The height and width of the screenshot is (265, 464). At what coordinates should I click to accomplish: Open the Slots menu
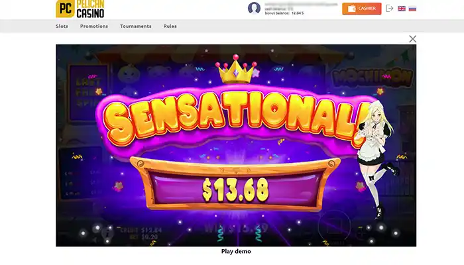pos(62,26)
